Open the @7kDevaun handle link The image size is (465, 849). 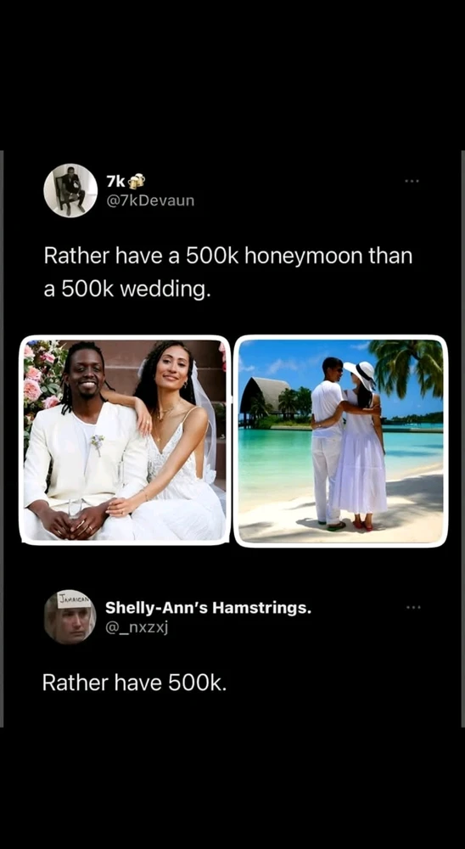coord(149,201)
